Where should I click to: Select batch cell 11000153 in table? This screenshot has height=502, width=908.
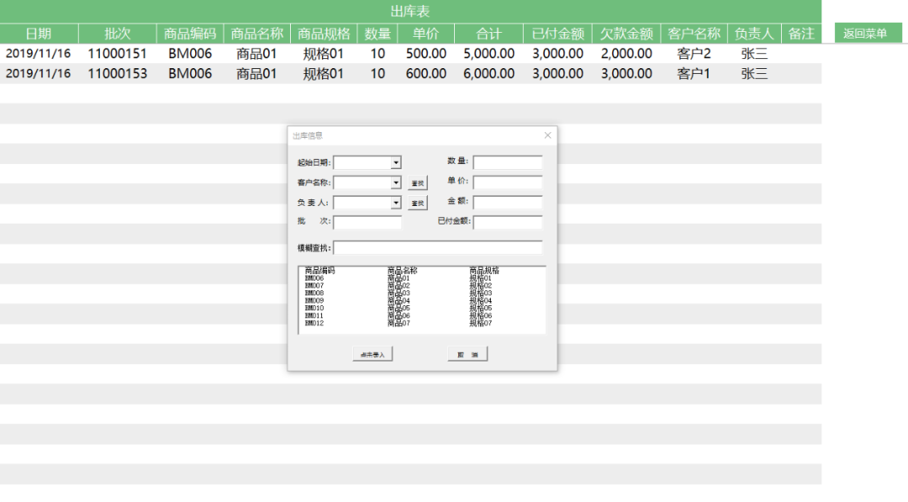point(117,74)
